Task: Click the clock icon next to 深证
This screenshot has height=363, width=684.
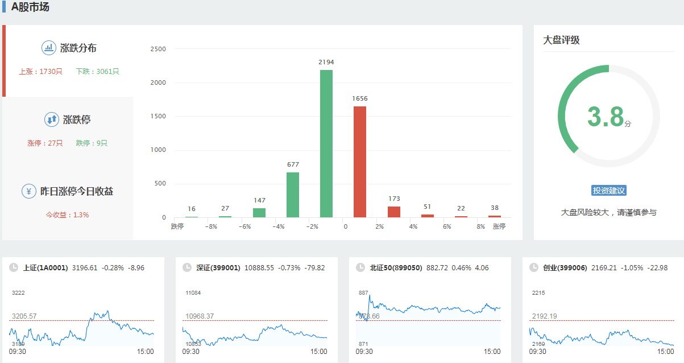Action: [187, 267]
